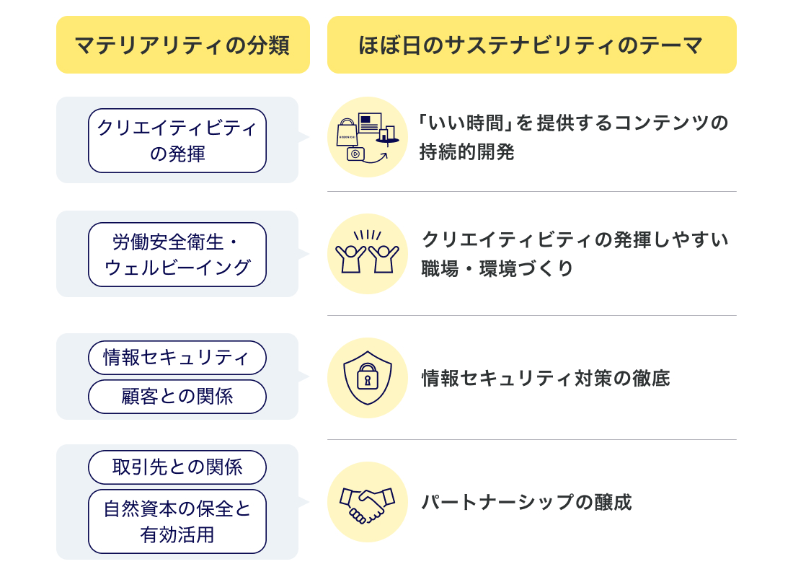793x577 pixels.
Task: Select the ほぼ日のサステナビリティのテーマ header
Action: coord(531,45)
